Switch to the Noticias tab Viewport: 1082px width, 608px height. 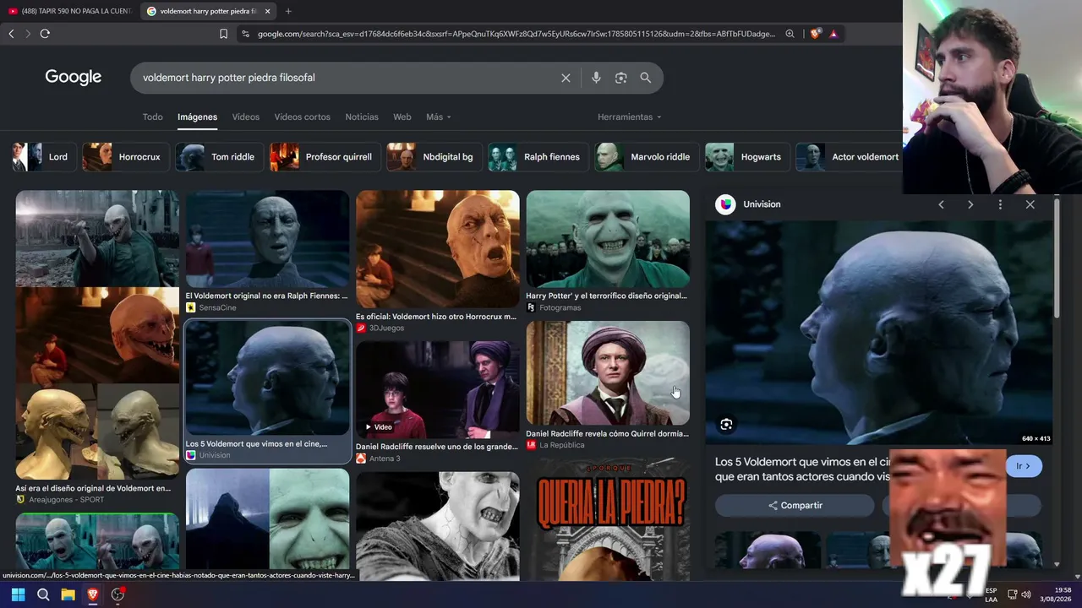point(362,117)
